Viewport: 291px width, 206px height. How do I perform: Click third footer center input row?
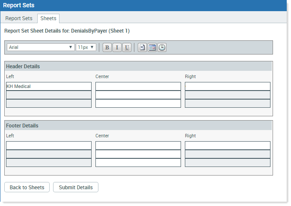tap(138, 163)
